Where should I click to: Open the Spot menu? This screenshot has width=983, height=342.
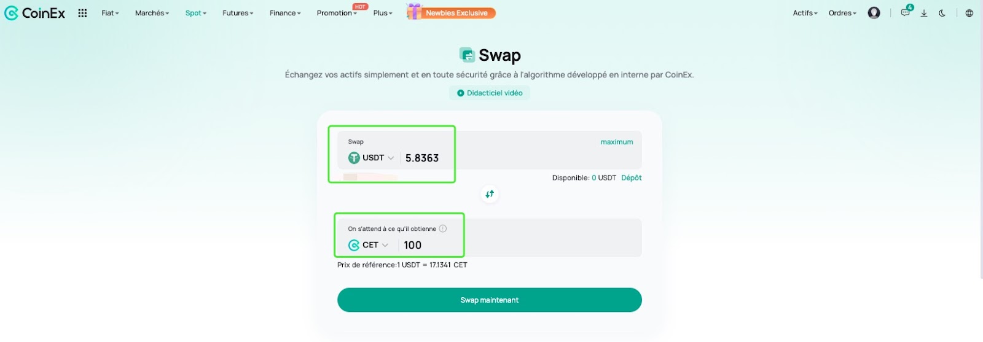pos(196,13)
